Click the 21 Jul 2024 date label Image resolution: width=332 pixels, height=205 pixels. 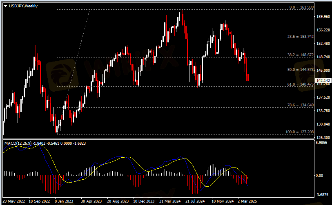[195, 201]
